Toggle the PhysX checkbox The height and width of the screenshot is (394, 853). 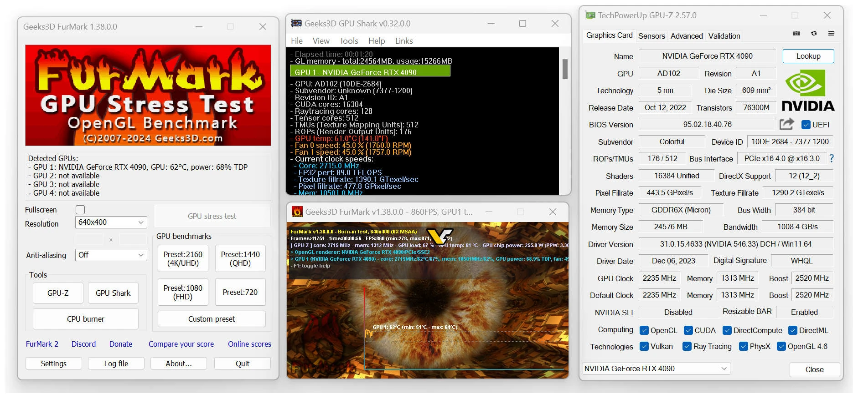(743, 346)
